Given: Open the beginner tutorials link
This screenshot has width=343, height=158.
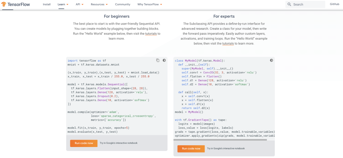Looking at the screenshot, I should pyautogui.click(x=151, y=34).
